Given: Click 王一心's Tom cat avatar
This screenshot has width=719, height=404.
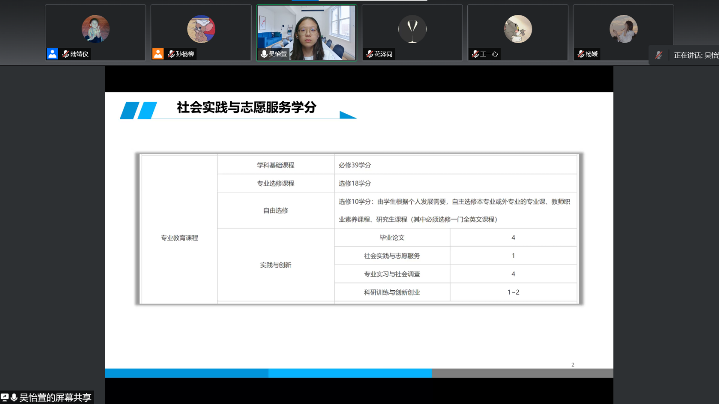Looking at the screenshot, I should (517, 29).
